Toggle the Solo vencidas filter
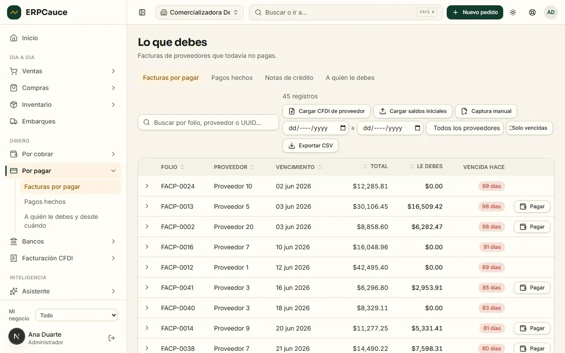The image size is (565, 353). point(529,128)
